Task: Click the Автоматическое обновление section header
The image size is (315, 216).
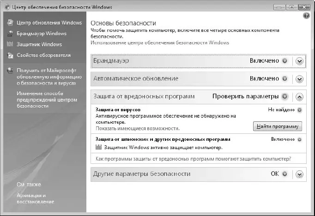Action: [199, 79]
